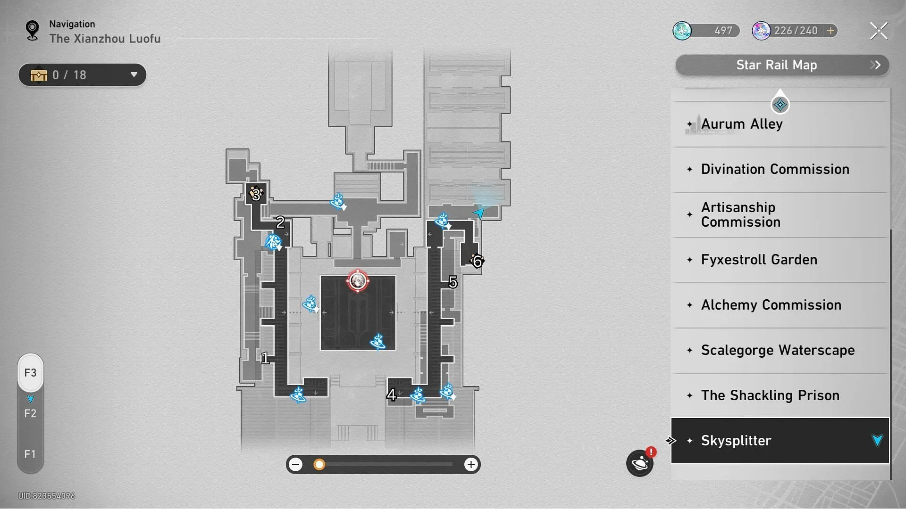
Task: Click the treasure chest count icon
Action: pos(40,74)
